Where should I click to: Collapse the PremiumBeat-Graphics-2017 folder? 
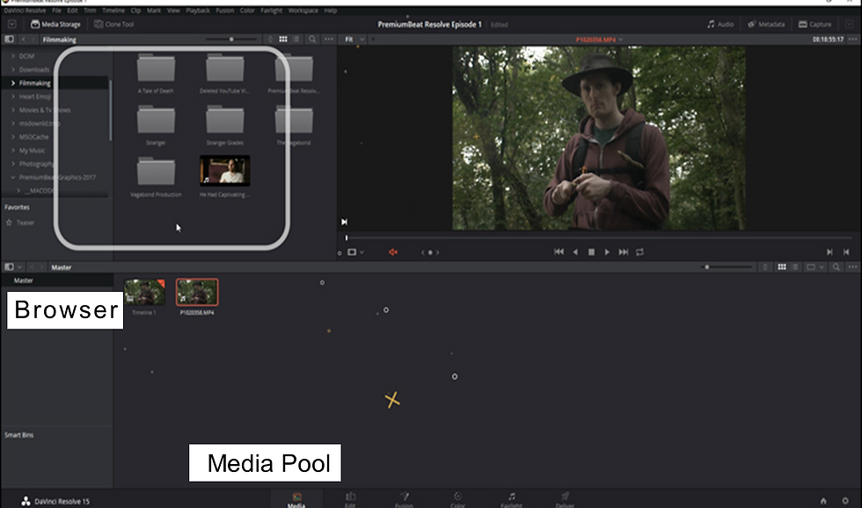[13, 178]
